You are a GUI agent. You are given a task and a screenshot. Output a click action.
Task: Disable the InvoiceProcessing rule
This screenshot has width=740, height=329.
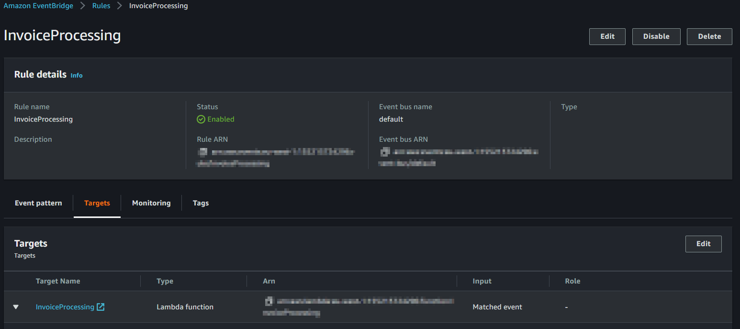656,36
